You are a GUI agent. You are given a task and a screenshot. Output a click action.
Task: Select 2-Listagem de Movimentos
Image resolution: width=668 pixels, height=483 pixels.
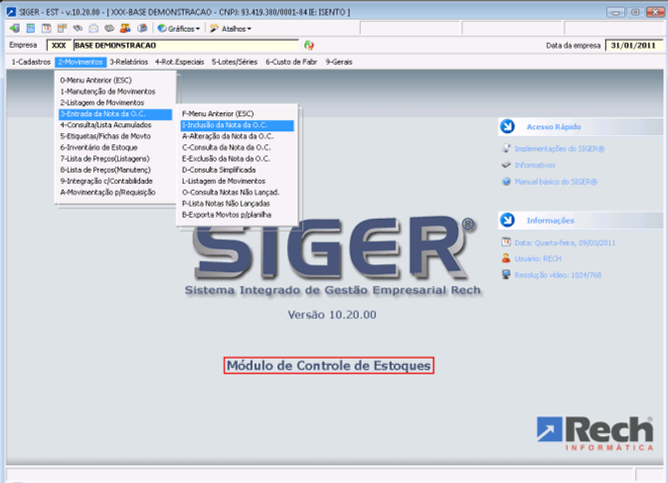click(115, 102)
